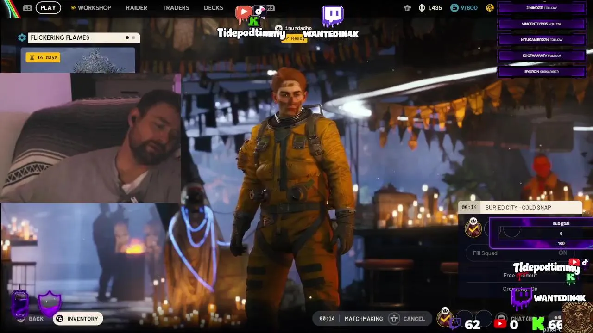Click the cancel key prompt icon
Viewport: 593px width, 333px height.
394,319
